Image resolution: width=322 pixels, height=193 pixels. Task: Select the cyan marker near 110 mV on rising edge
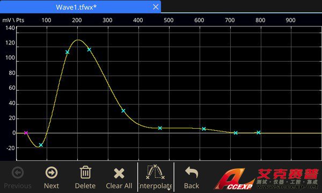pyautogui.click(x=67, y=52)
